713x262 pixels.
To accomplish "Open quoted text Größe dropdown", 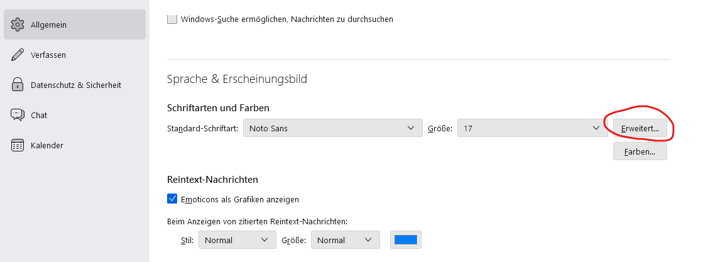I will point(346,240).
